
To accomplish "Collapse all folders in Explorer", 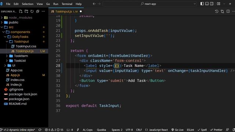I will pos(37,11).
